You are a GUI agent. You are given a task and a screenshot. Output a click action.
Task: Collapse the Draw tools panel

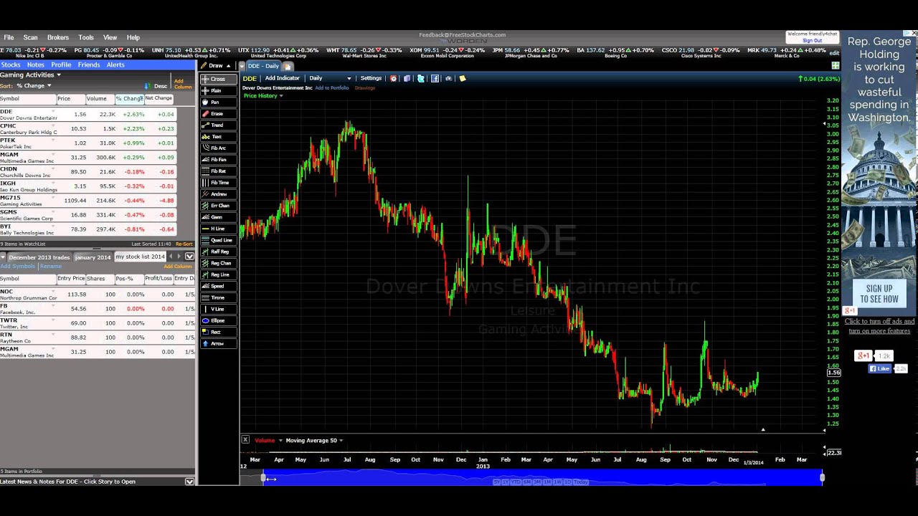[228, 66]
